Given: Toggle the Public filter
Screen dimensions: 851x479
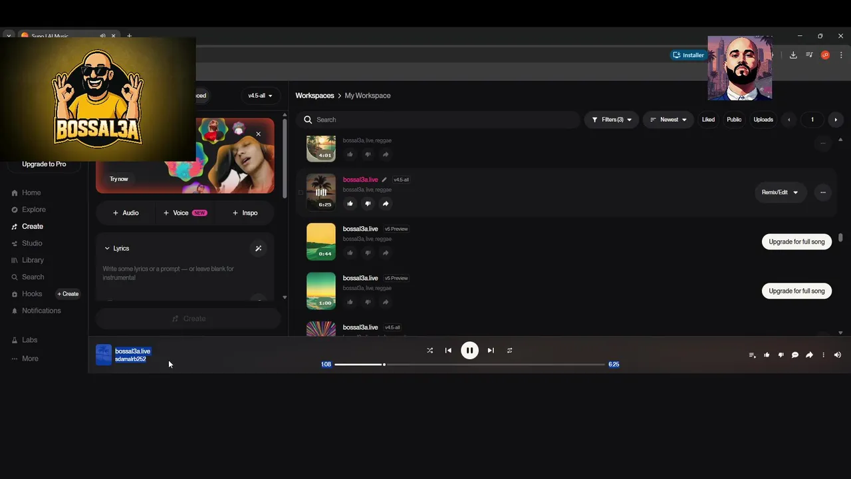Looking at the screenshot, I should coord(734,120).
